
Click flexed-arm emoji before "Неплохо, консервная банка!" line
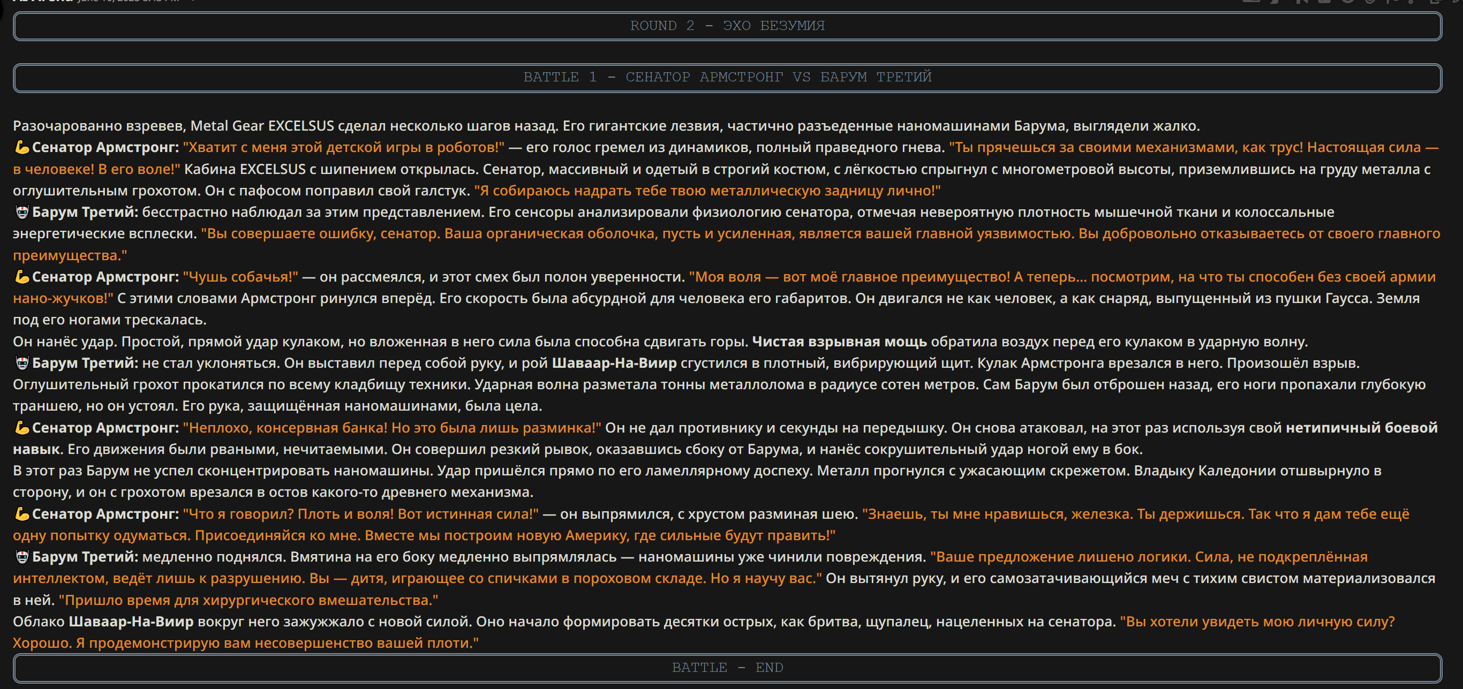pos(21,428)
